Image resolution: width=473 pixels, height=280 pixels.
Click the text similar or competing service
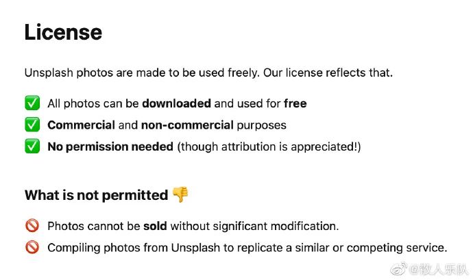[371, 248]
